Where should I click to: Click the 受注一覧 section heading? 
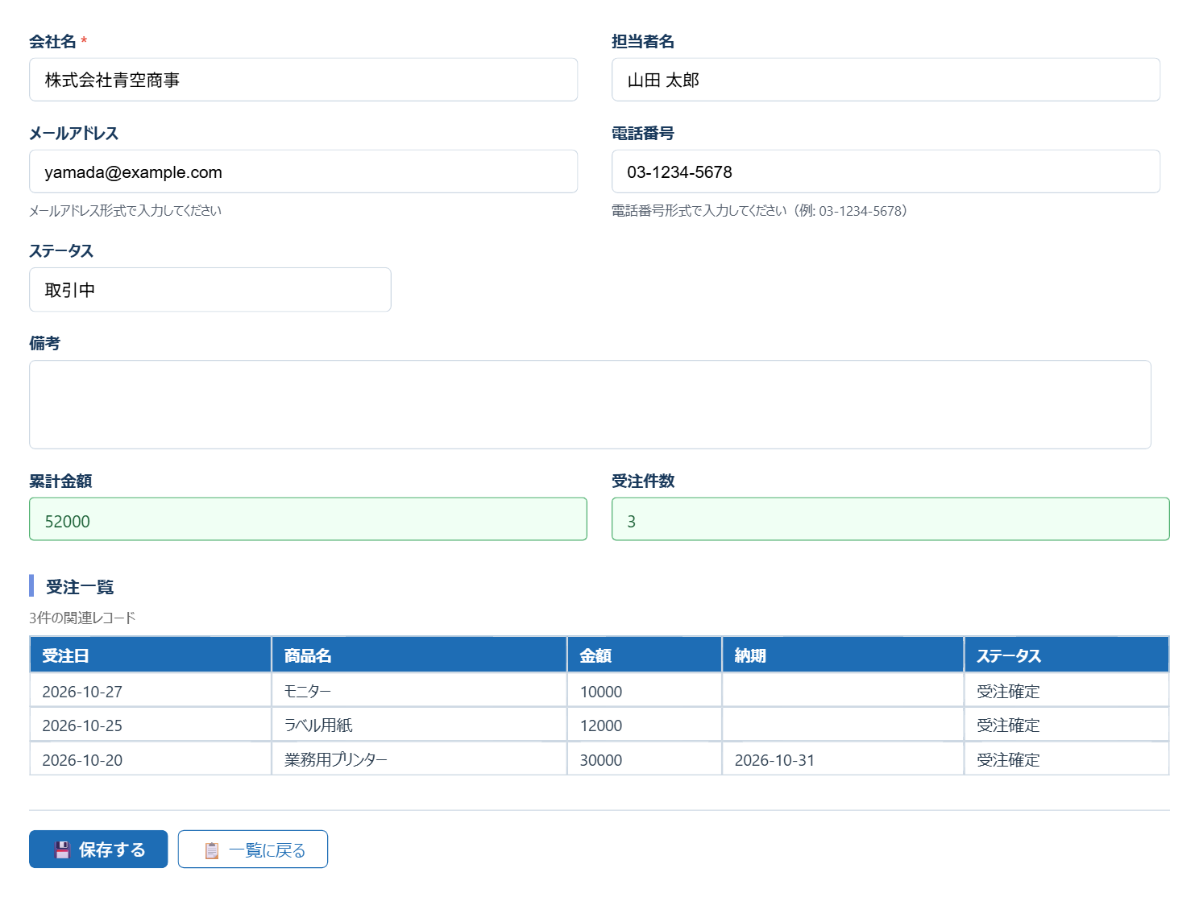pyautogui.click(x=80, y=587)
